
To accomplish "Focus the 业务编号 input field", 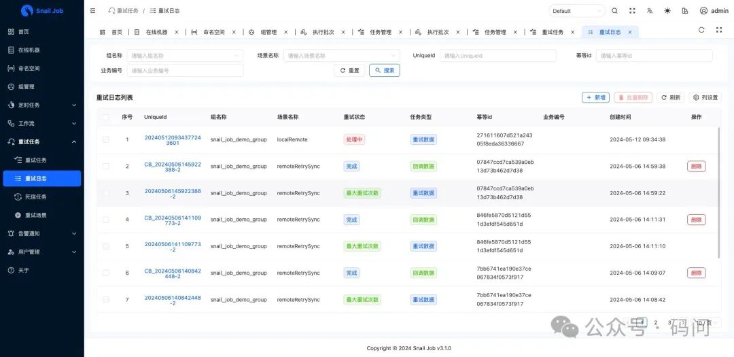I will click(x=185, y=70).
